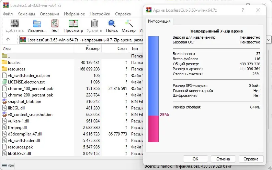Open the Избранное menu

pyautogui.click(x=74, y=14)
